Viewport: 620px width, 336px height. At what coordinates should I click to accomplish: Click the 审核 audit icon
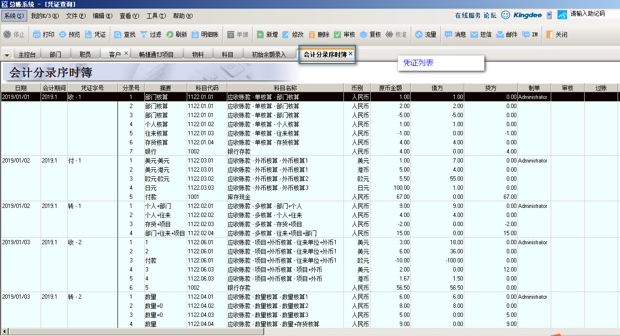338,34
